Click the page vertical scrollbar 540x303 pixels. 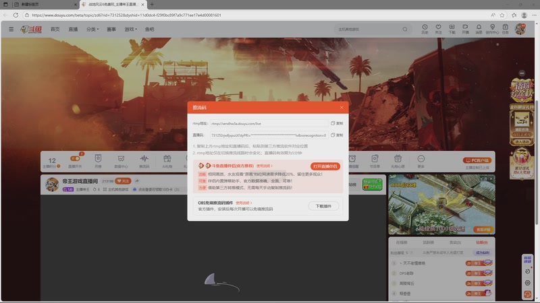coord(537,162)
